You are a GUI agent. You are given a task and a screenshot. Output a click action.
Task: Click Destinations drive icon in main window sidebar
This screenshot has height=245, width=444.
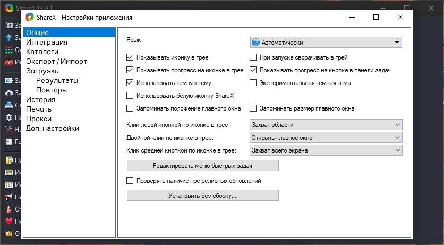pos(9,105)
